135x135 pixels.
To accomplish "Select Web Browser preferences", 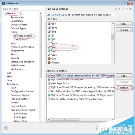I will [x=18, y=65].
